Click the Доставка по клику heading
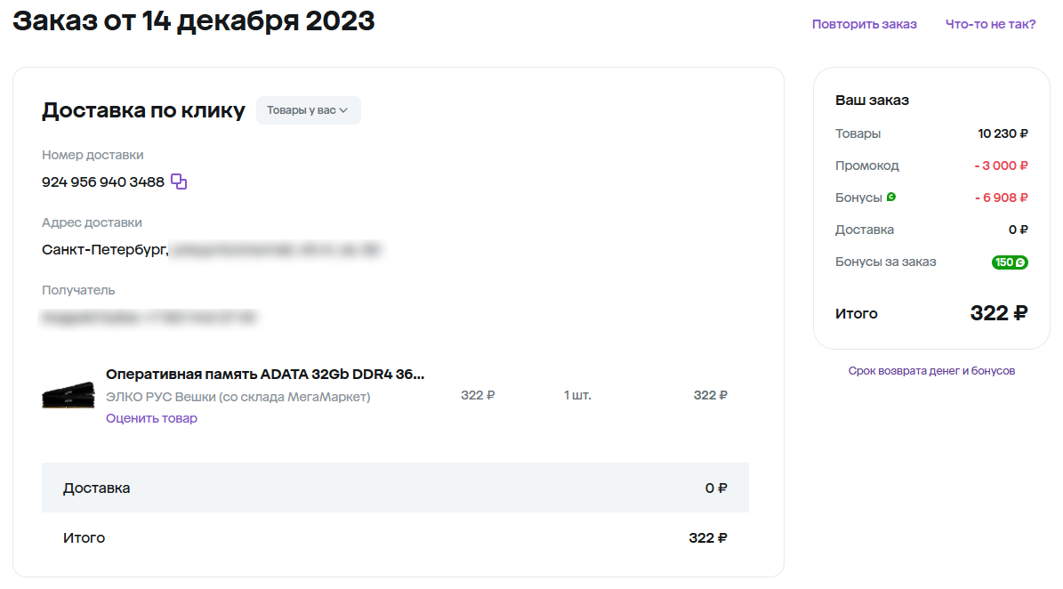This screenshot has height=589, width=1063. point(143,110)
